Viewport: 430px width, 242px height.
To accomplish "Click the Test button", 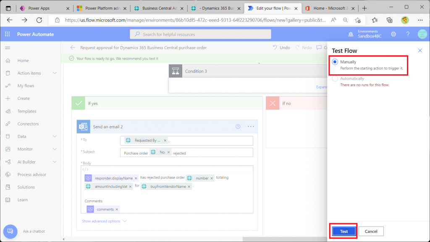I will pos(344,232).
